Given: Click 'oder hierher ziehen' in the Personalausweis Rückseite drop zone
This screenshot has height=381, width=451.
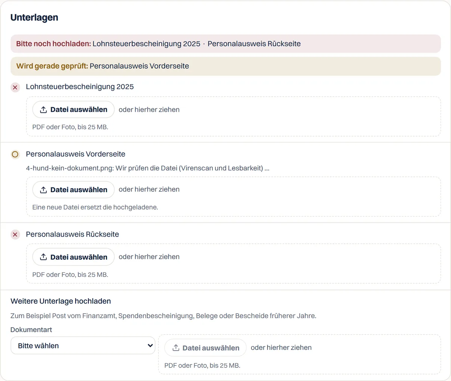Looking at the screenshot, I should 149,257.
